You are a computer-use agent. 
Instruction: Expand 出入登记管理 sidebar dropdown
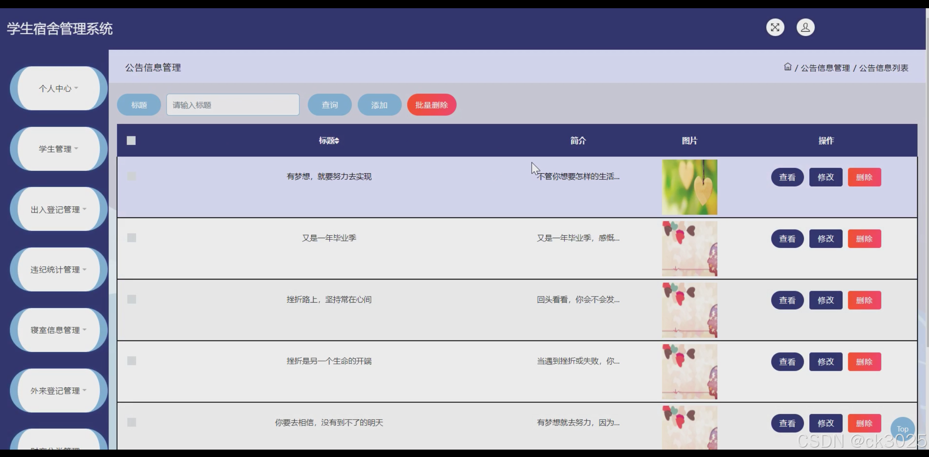tap(58, 209)
